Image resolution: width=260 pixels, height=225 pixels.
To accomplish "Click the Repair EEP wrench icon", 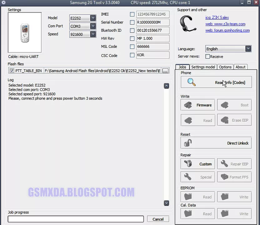I will click(224, 164).
